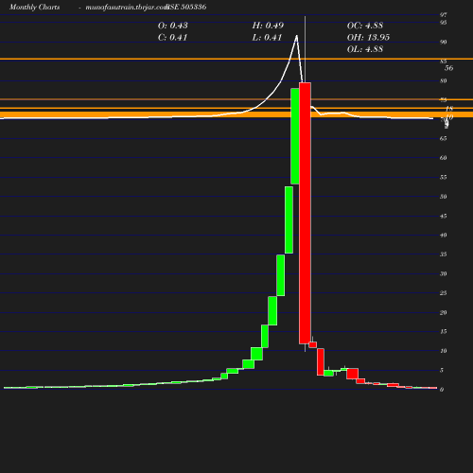Select the open value "O: 0.43"
Viewport: 473px width, 473px height.
tap(172, 26)
